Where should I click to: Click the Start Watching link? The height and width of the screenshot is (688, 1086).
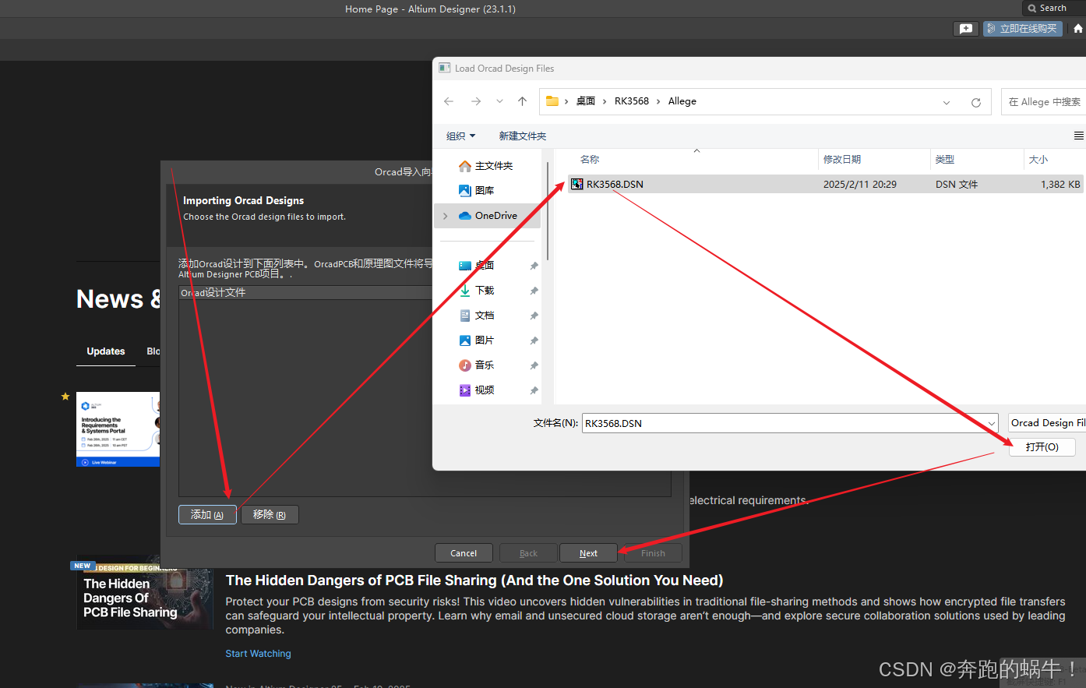click(259, 654)
